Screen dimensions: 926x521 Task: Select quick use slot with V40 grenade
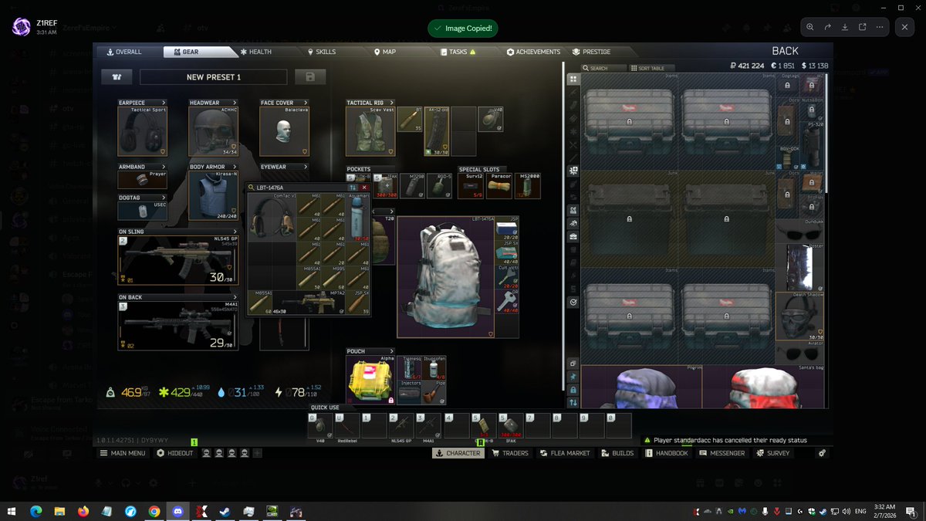(319, 426)
